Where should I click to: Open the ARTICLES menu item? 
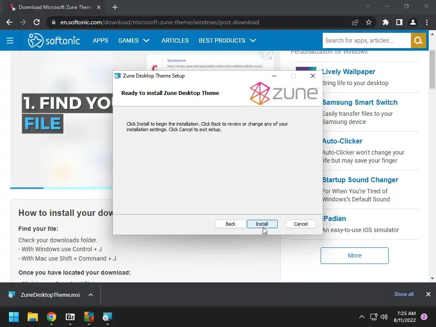175,40
